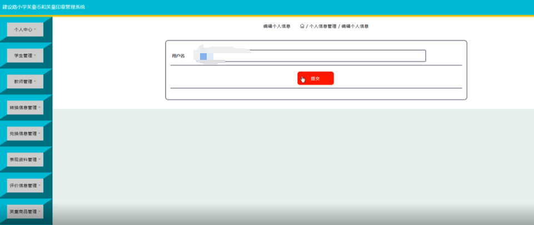The image size is (534, 225).
Task: Click the 编辑个人信息 breadcrumb item
Action: (x=355, y=26)
